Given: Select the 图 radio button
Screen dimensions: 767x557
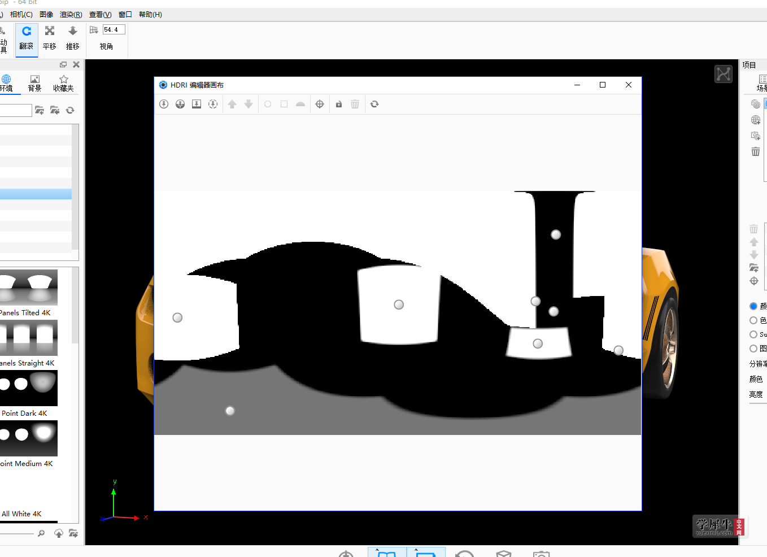Looking at the screenshot, I should click(753, 349).
